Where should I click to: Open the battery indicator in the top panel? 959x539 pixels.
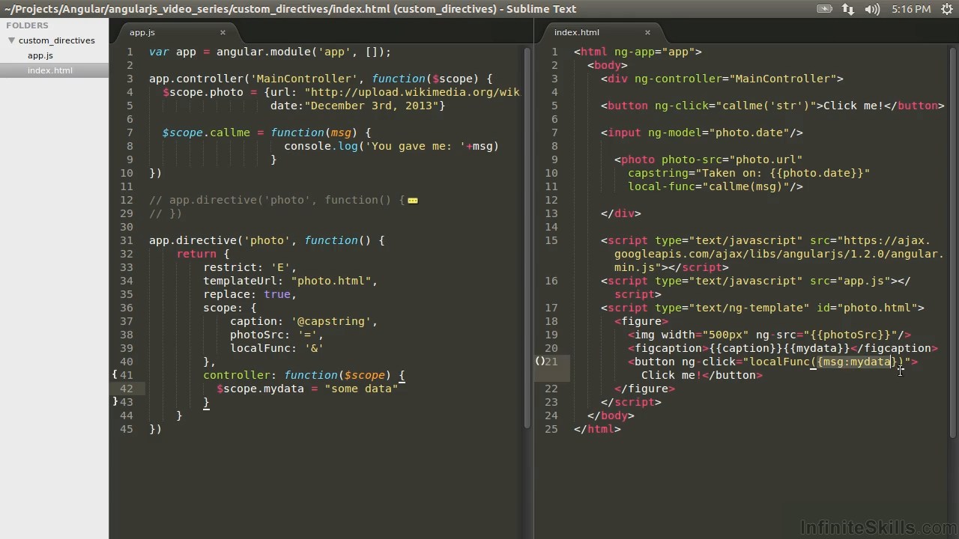pyautogui.click(x=824, y=9)
